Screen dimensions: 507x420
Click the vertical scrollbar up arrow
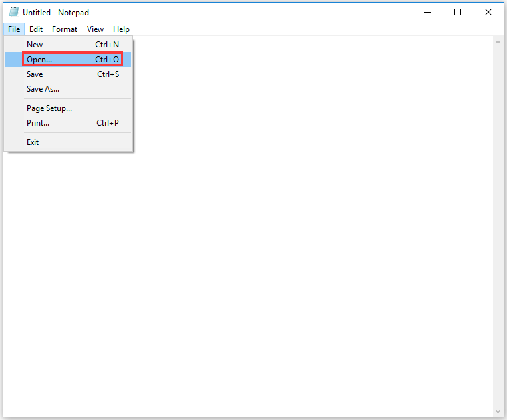coord(498,43)
